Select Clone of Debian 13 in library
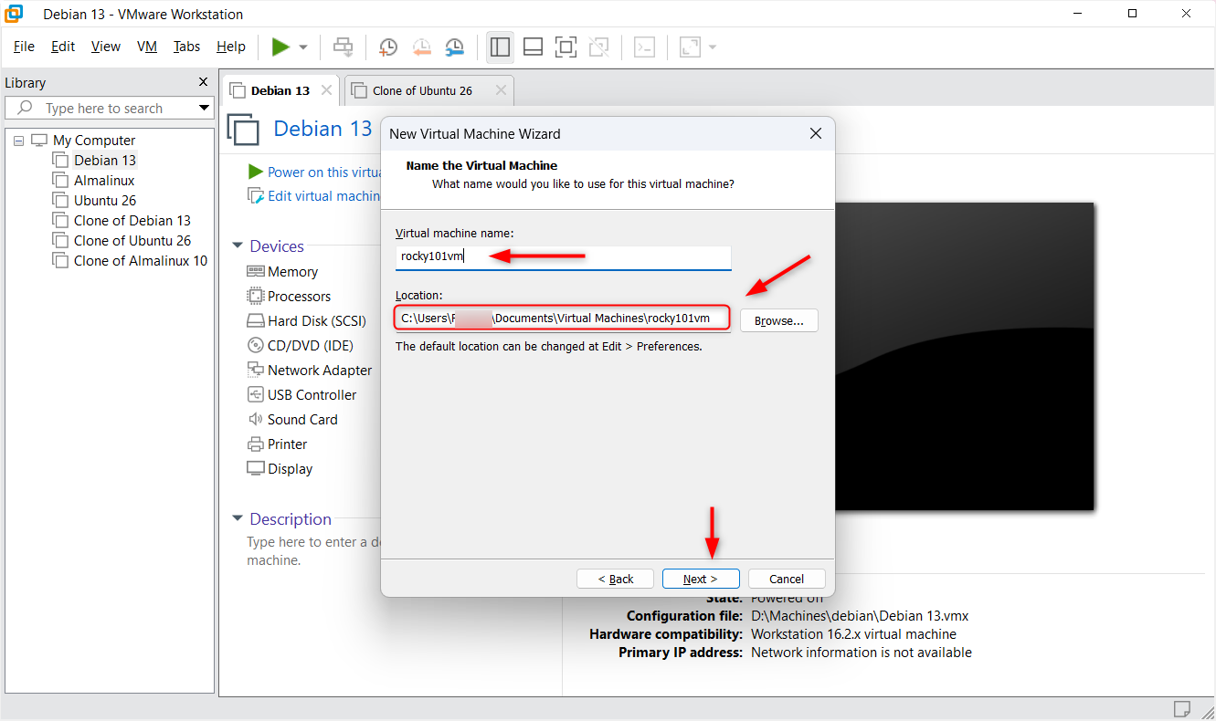1216x721 pixels. pyautogui.click(x=132, y=221)
